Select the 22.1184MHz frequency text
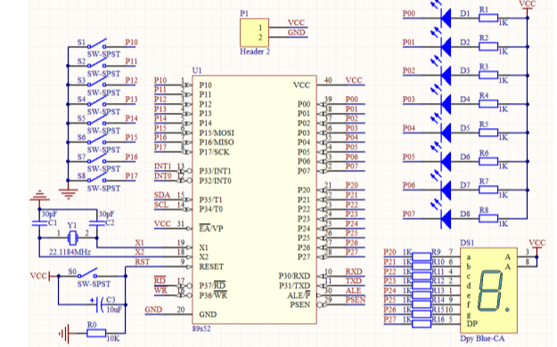Image resolution: width=557 pixels, height=347 pixels. tap(70, 253)
